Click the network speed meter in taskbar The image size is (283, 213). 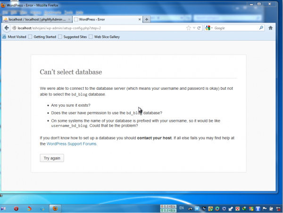(168, 208)
